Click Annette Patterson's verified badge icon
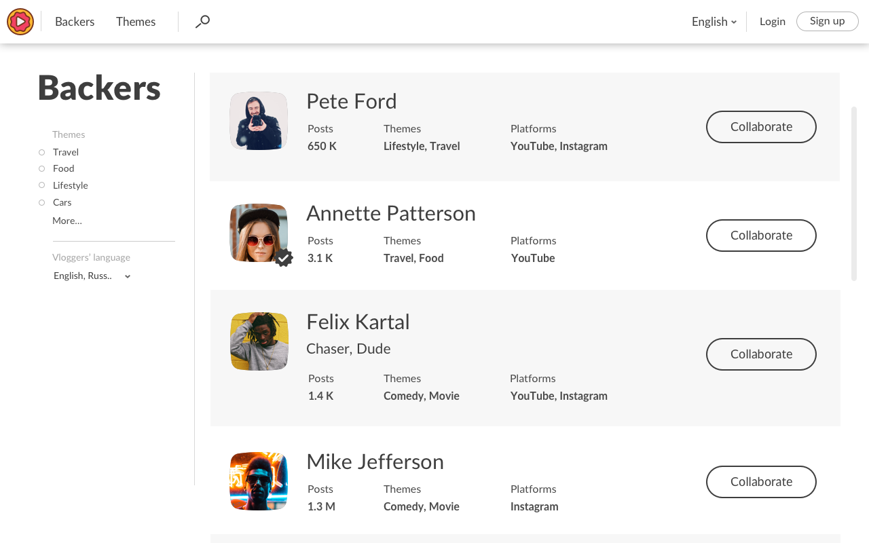The image size is (869, 543). pos(284,258)
